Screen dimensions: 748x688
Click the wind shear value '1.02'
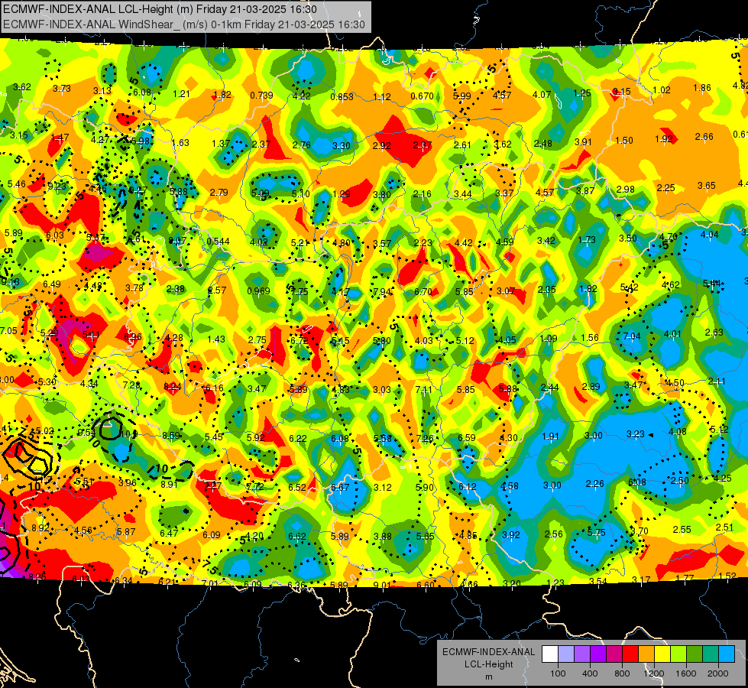(x=662, y=89)
